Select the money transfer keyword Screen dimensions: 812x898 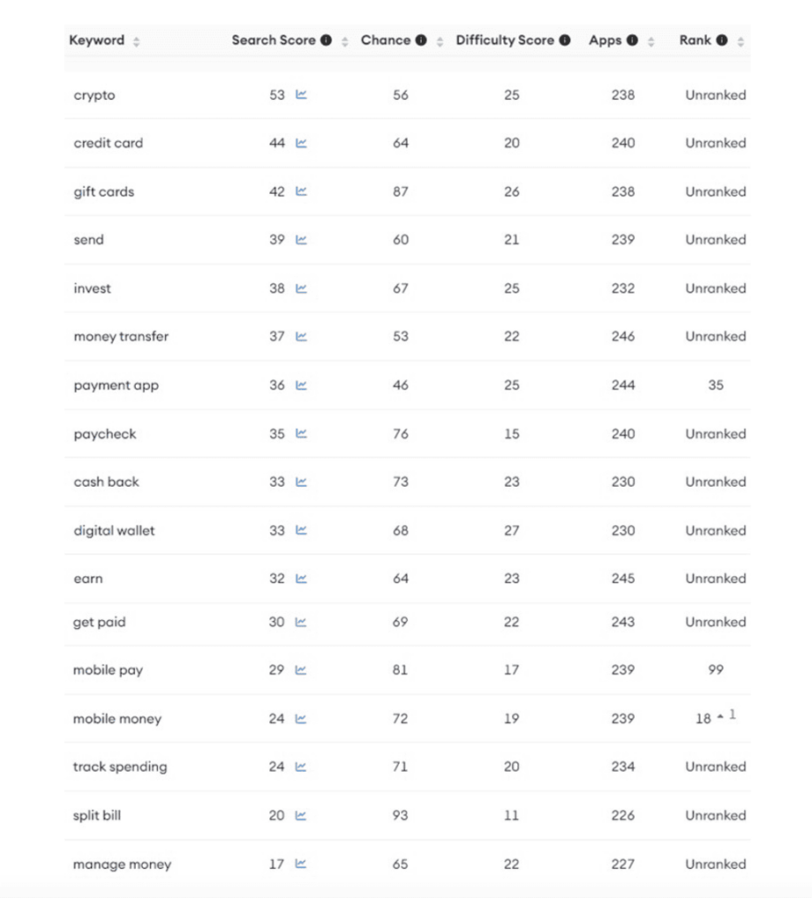[x=121, y=337]
